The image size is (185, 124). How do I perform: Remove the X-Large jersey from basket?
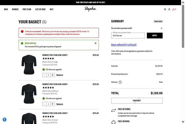[60, 75]
